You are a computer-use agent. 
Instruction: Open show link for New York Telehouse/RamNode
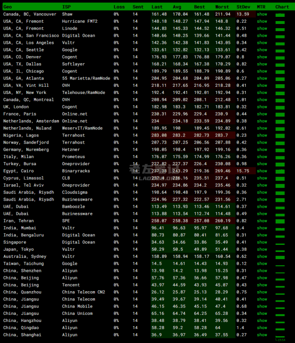(262, 93)
